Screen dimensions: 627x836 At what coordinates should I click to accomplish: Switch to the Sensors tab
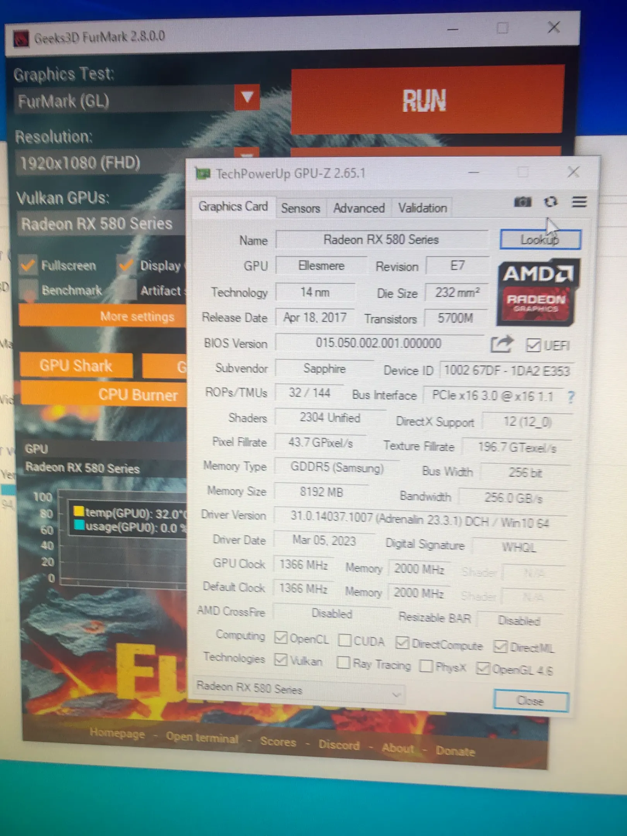pos(301,208)
